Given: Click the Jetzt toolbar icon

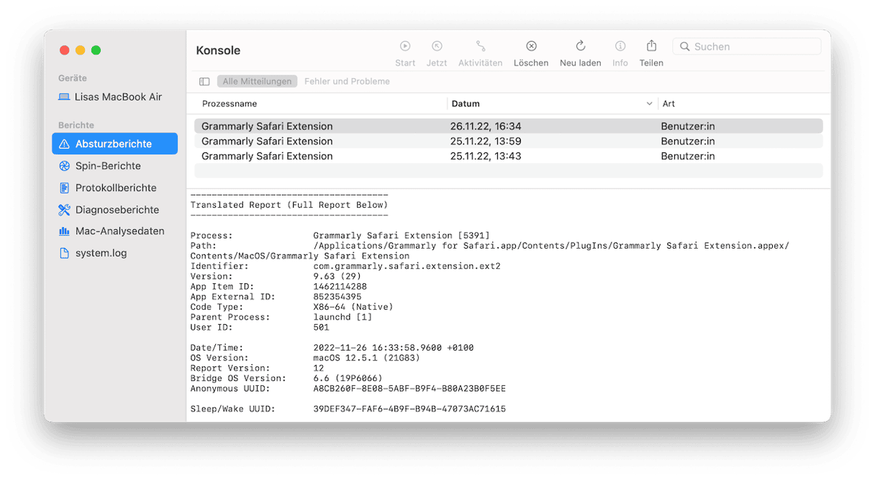Looking at the screenshot, I should pos(437,46).
